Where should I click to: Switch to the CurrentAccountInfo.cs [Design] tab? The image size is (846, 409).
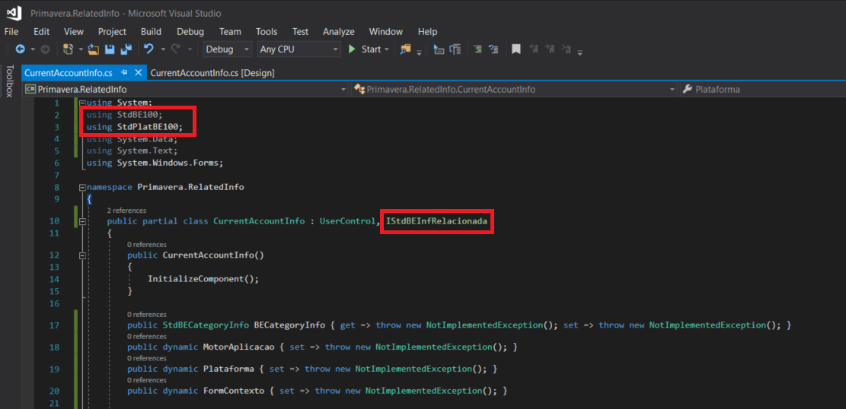click(x=212, y=73)
